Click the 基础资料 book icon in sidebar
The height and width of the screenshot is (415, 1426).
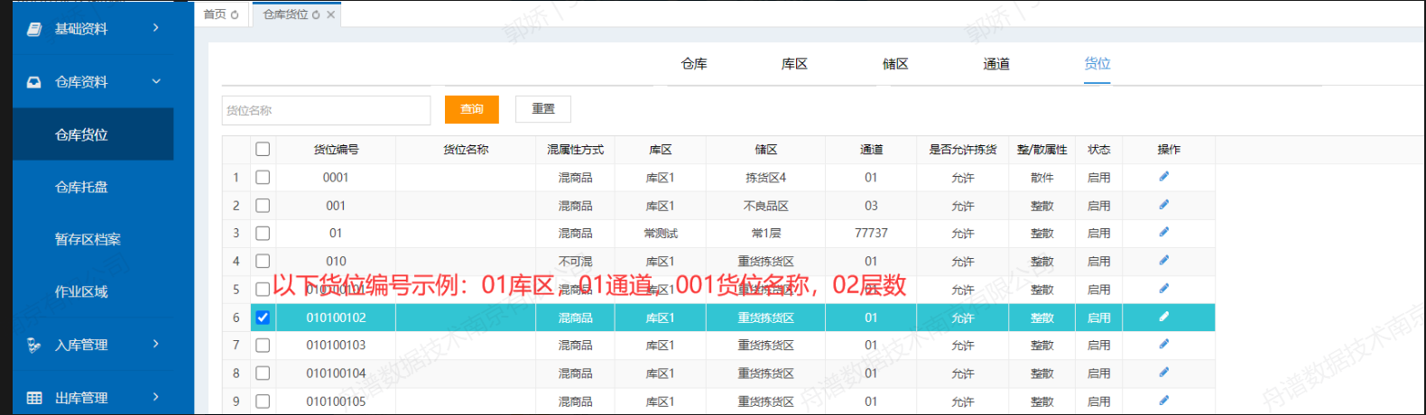tap(34, 29)
